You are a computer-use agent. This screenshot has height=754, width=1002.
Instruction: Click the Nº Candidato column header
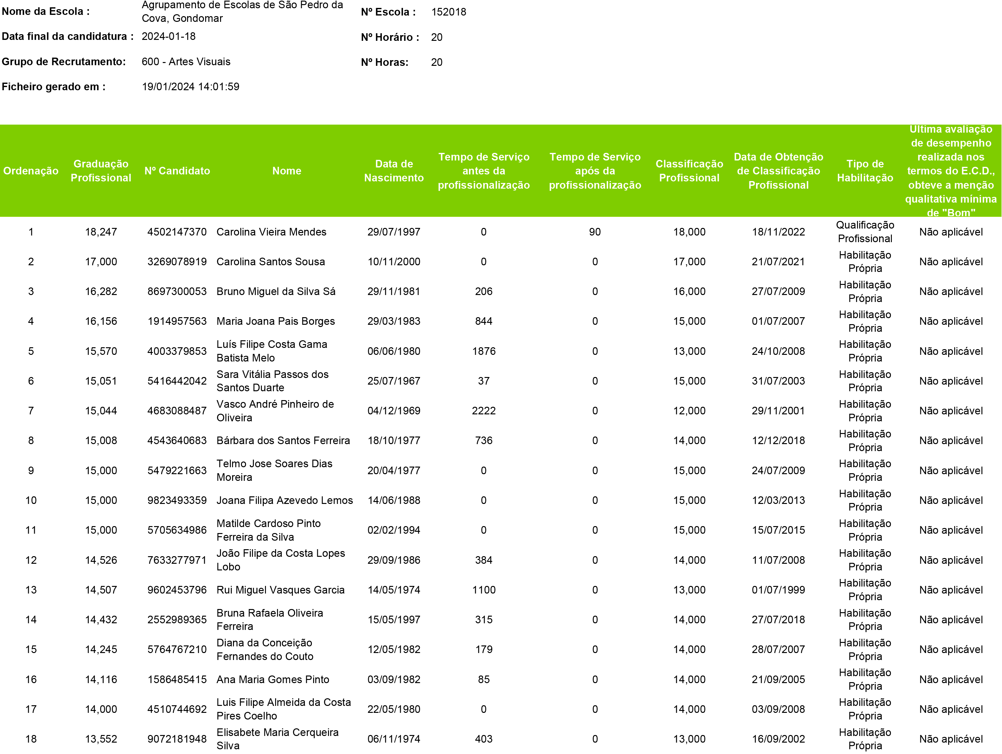(177, 171)
